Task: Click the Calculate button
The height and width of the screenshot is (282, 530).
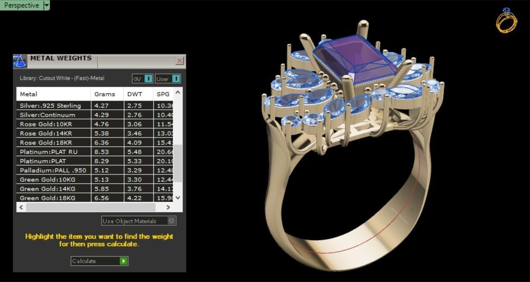Action: click(x=99, y=261)
